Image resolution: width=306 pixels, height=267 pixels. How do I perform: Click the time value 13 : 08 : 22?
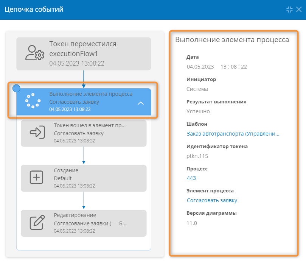click(234, 67)
